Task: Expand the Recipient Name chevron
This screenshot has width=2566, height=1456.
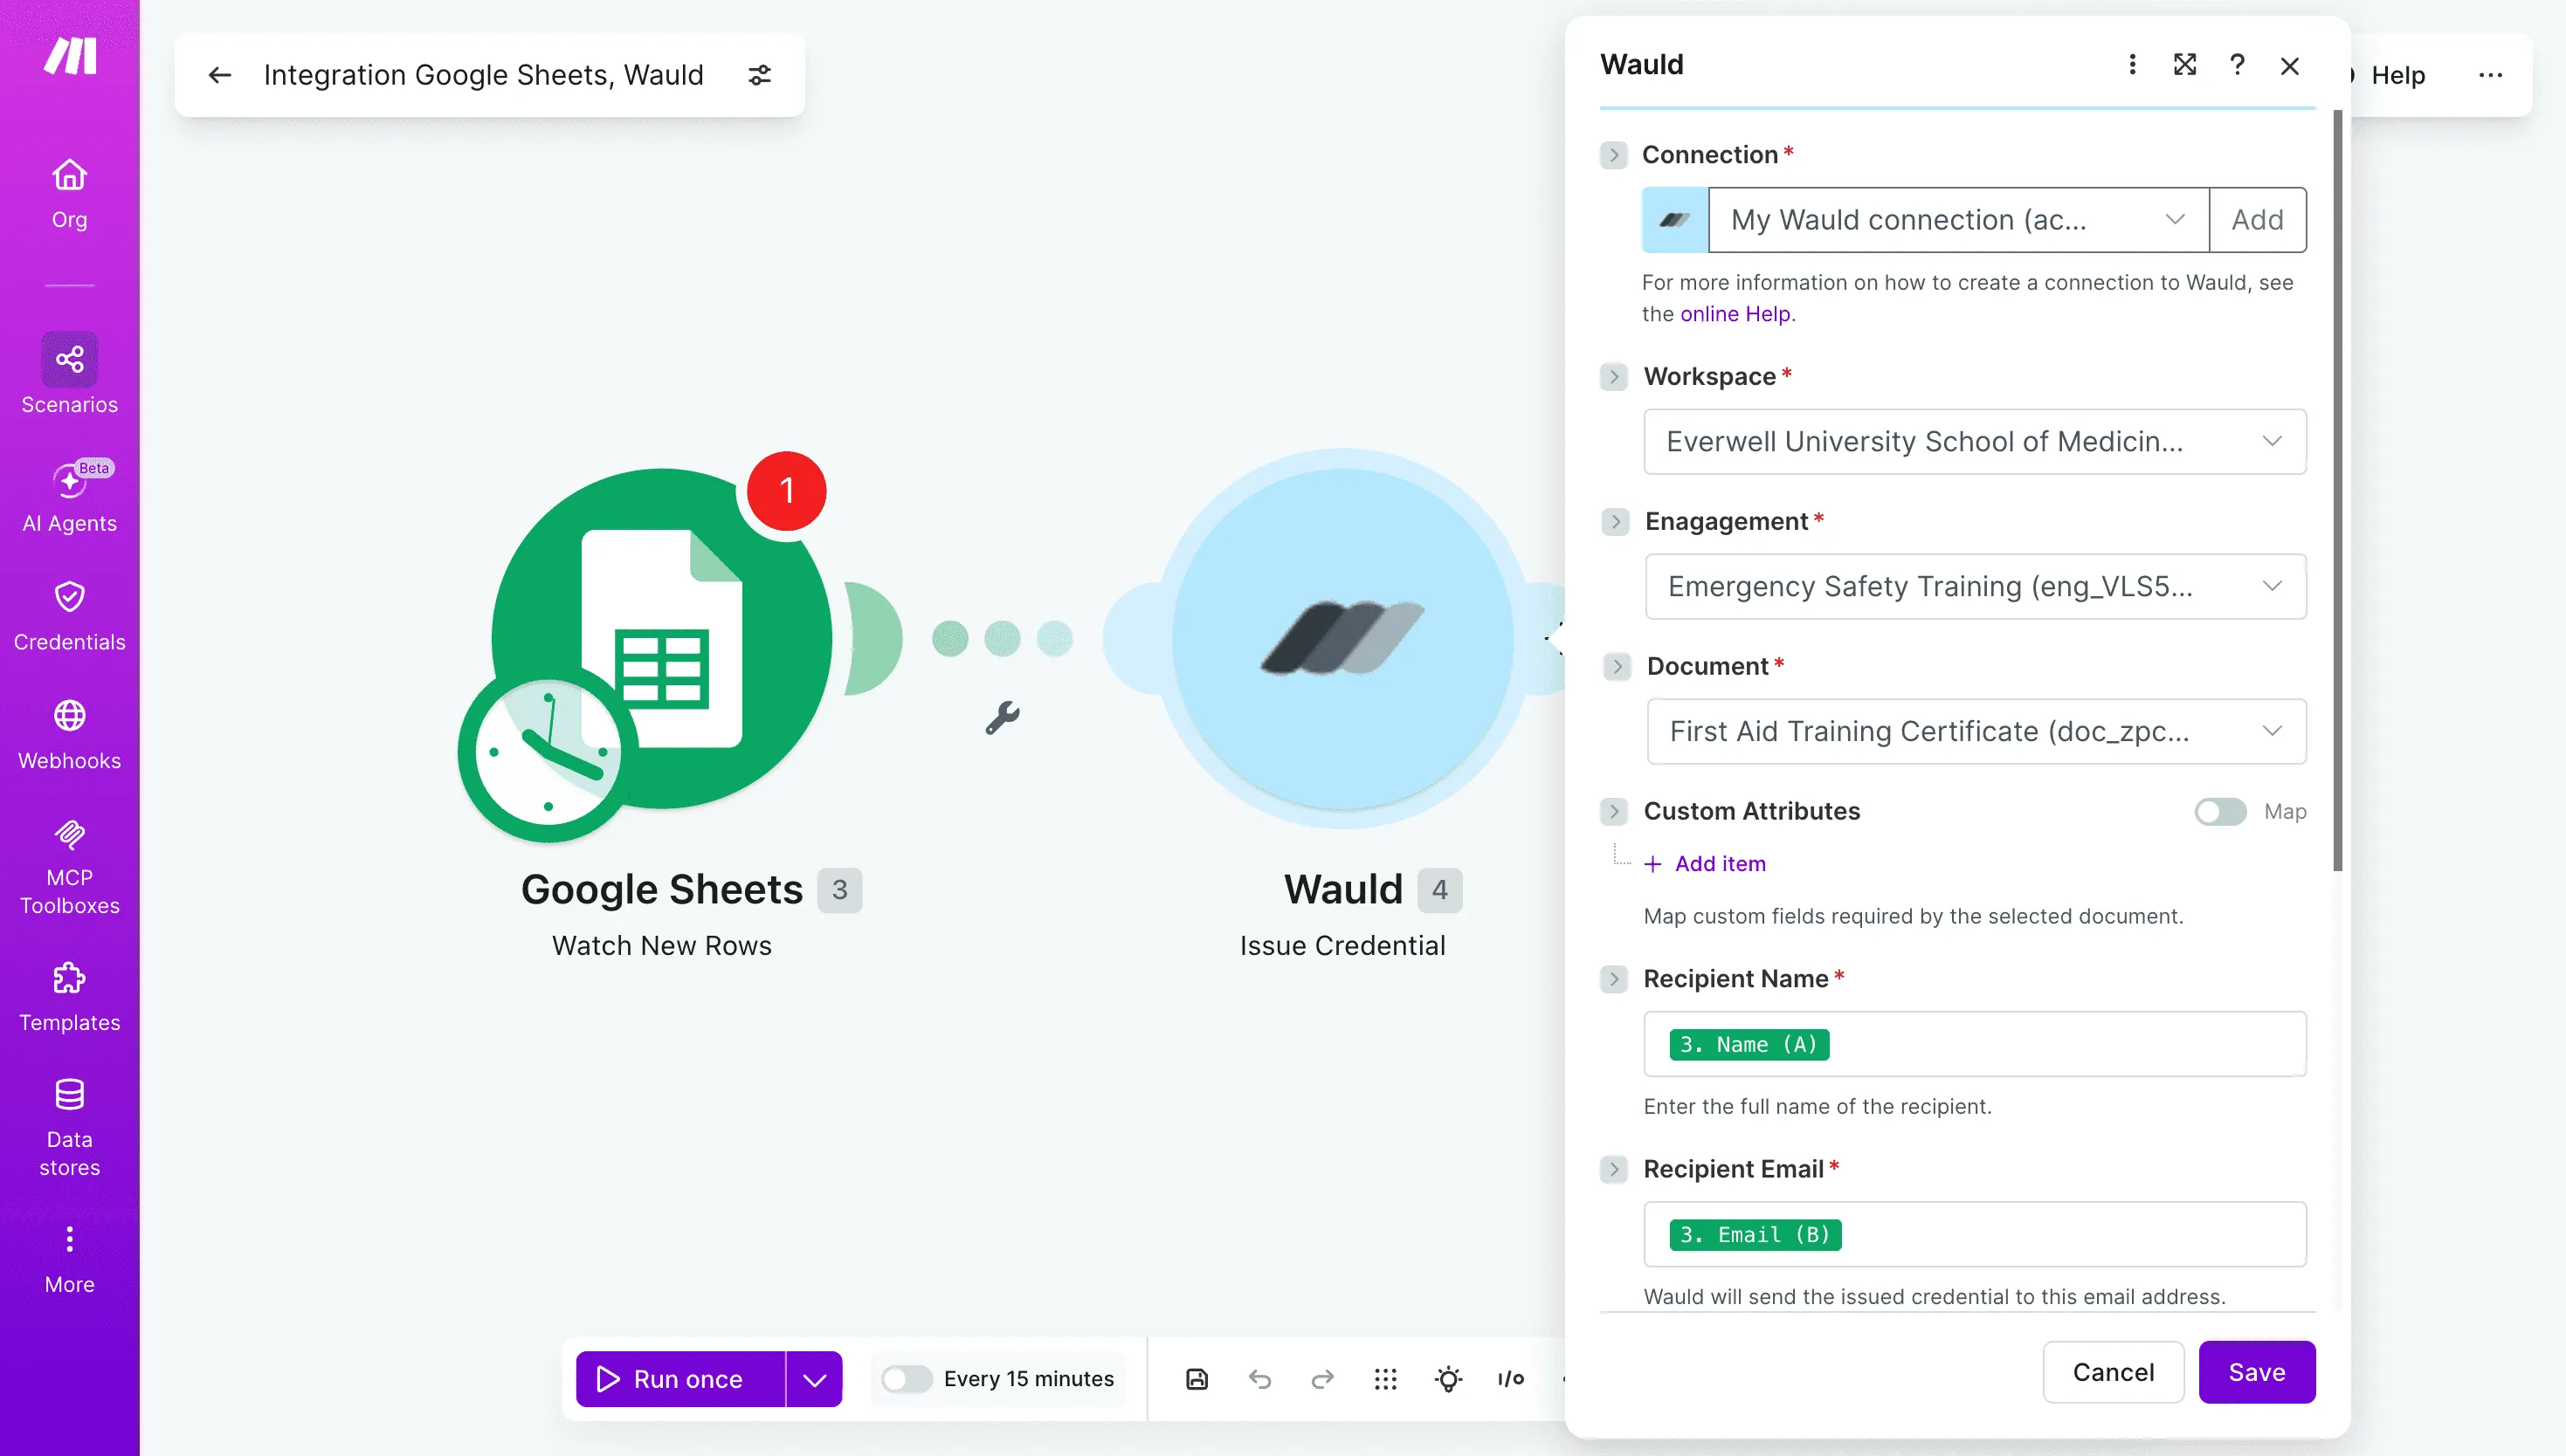Action: click(x=1614, y=979)
